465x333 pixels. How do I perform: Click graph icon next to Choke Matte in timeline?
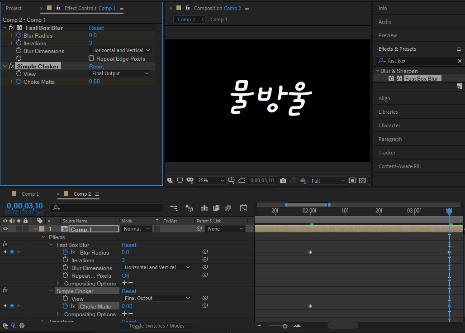[74, 306]
